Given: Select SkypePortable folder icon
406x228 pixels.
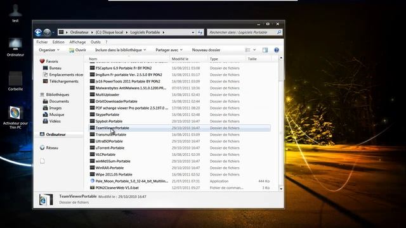Looking at the screenshot, I should pos(92,115).
